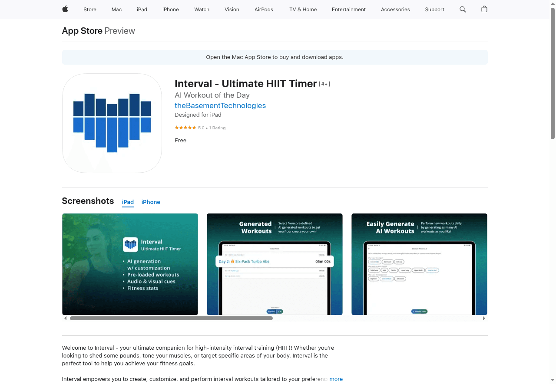Click the Interval app icon
Viewport: 556px width, 384px height.
coord(112,123)
